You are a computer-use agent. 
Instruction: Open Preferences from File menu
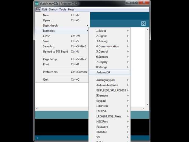[62, 72]
